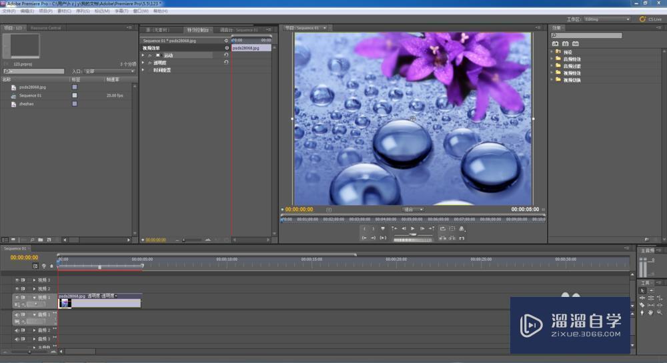Go to previous edit point button
The height and width of the screenshot is (363, 667).
click(394, 228)
